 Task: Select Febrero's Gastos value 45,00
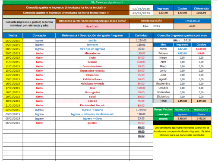pos(201,54)
